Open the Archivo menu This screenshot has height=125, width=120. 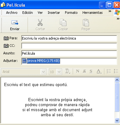12,13
